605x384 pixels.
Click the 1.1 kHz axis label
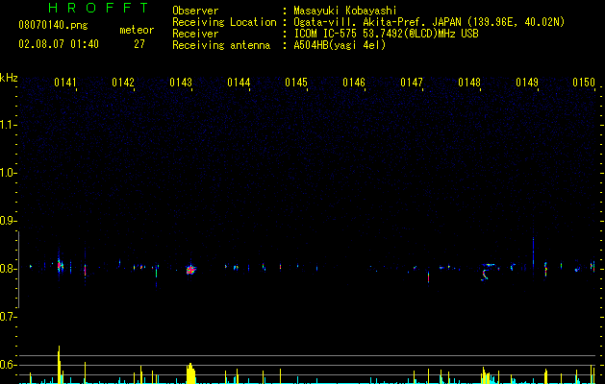[x=8, y=125]
